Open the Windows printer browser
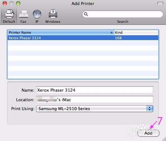Image resolution: width=166 pixels, height=141 pixels. pos(53,16)
